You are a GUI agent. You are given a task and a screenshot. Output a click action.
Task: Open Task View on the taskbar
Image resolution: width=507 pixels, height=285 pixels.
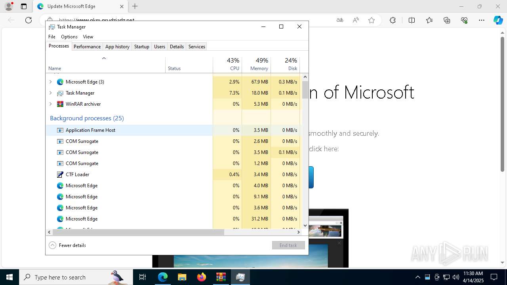point(143,277)
